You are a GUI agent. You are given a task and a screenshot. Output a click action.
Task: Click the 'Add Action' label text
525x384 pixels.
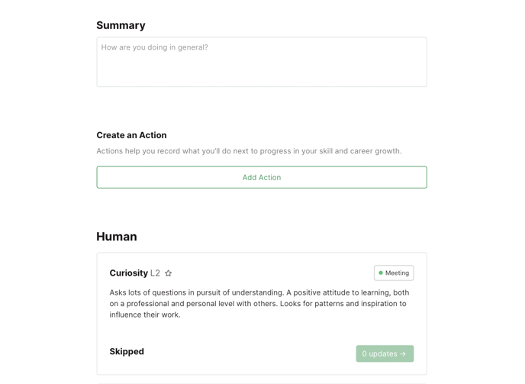262,178
